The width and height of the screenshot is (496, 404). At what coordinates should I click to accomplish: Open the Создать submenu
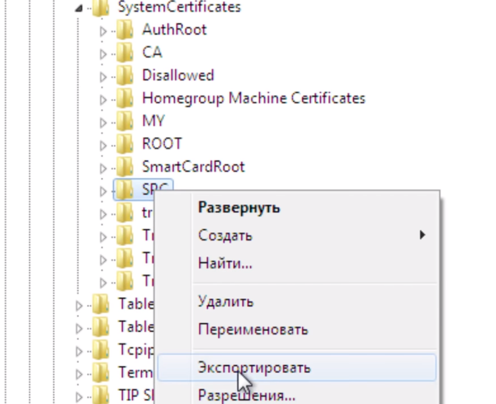(x=225, y=235)
